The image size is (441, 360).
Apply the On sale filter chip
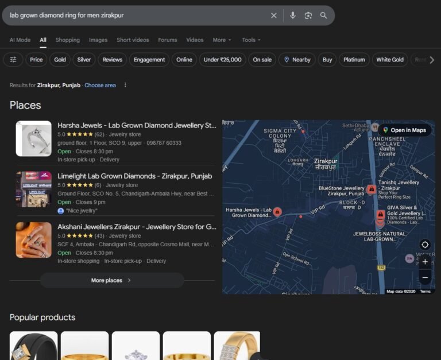(262, 60)
